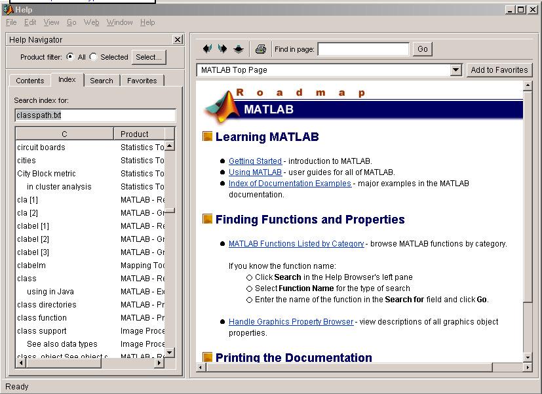This screenshot has height=394, width=542.
Task: Click the Find in page input field
Action: point(363,49)
